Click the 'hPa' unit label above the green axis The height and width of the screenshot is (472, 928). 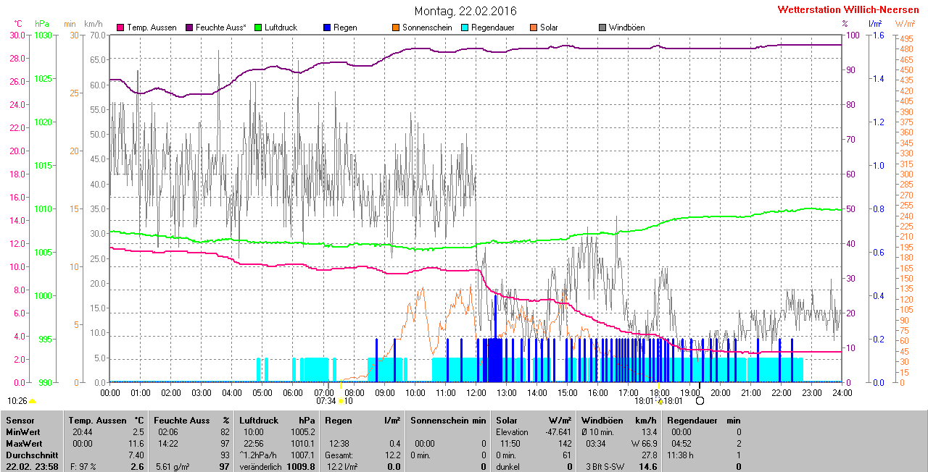(x=41, y=24)
